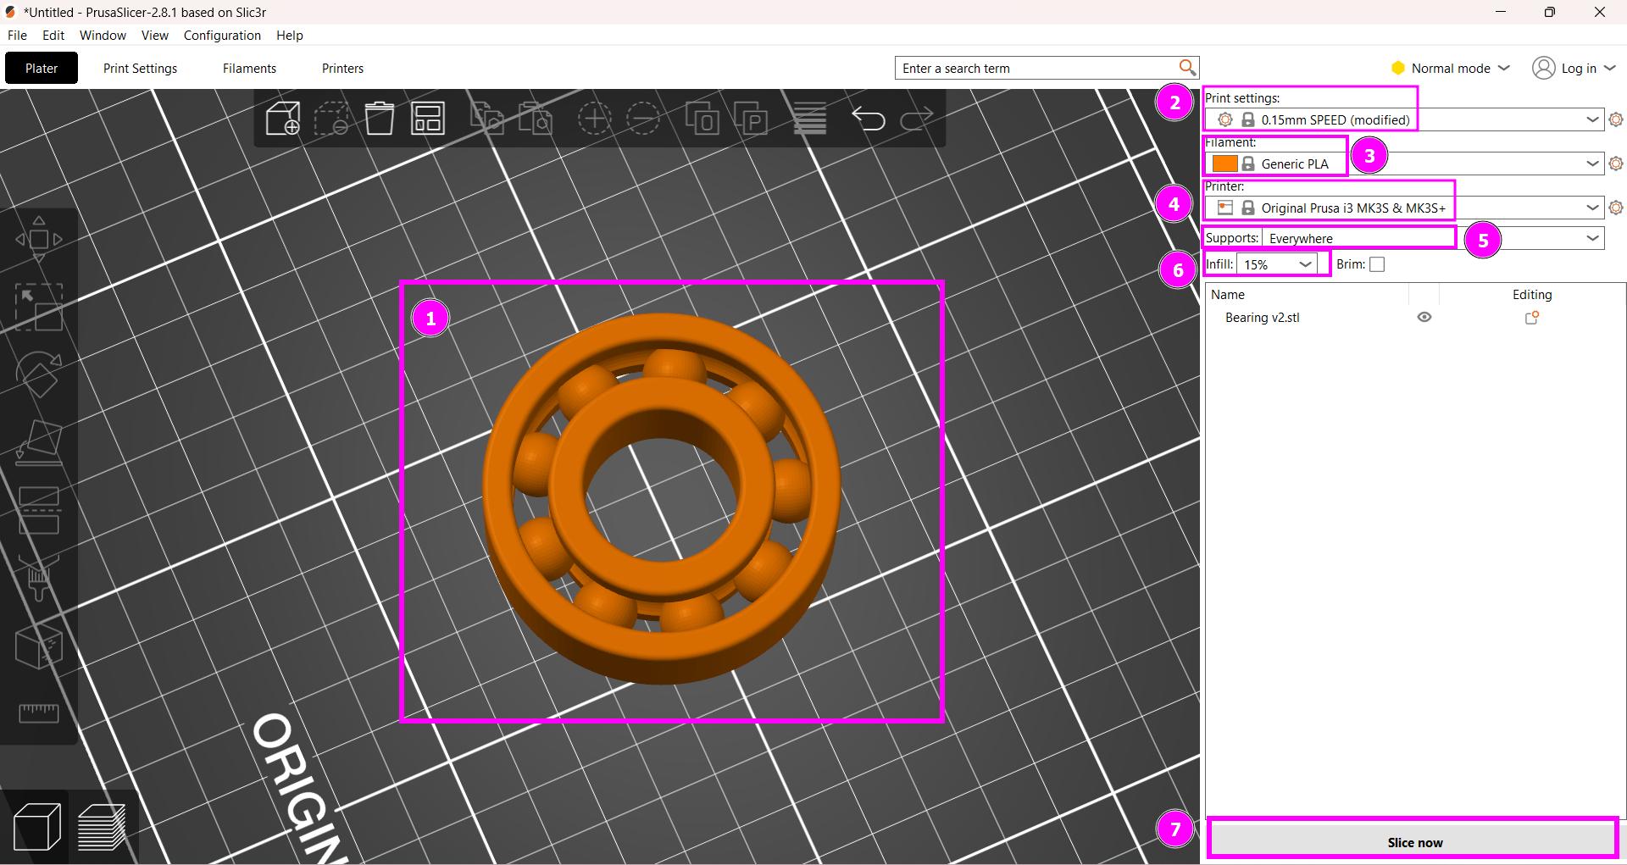Open the Window menu
1627x865 pixels.
coord(103,35)
